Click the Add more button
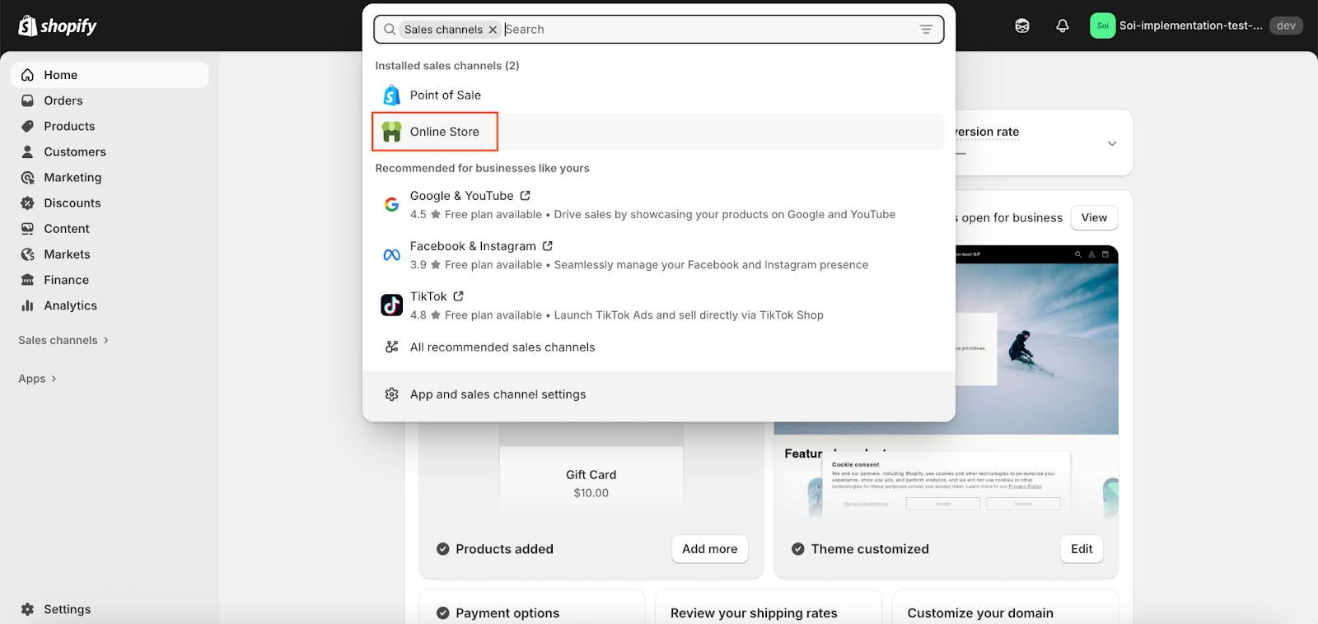The width and height of the screenshot is (1318, 624). point(709,549)
